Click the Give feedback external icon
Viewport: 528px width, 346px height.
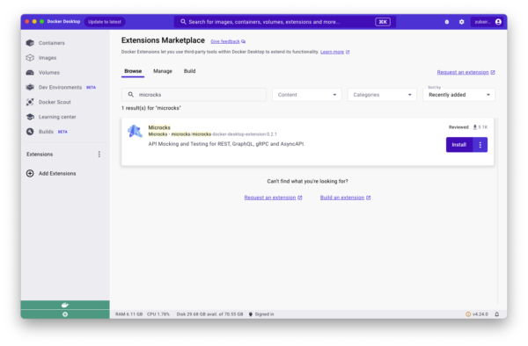coord(244,41)
